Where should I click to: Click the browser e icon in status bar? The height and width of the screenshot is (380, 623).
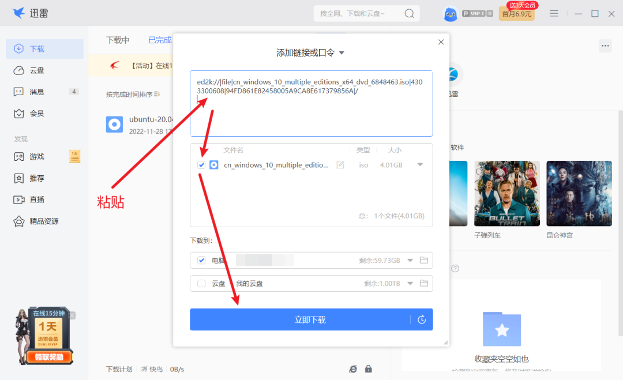[x=353, y=369]
